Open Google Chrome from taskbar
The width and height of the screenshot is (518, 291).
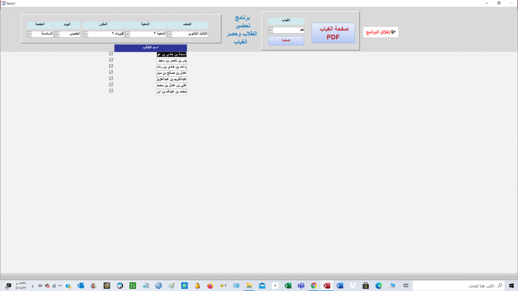pos(314,286)
